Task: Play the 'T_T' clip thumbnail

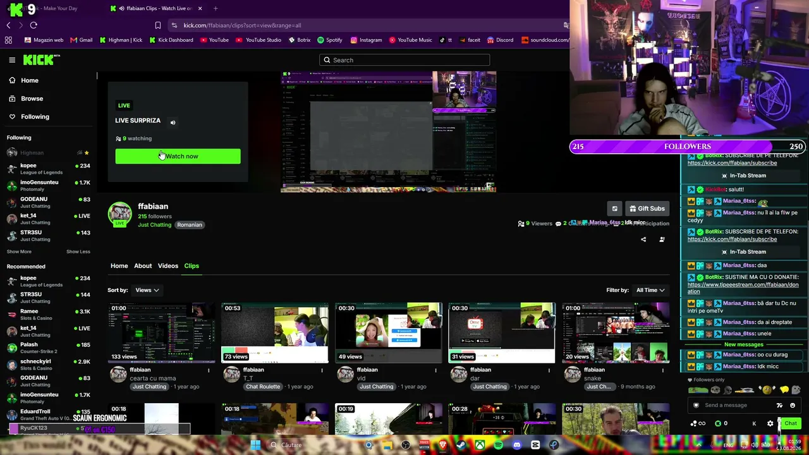Action: pyautogui.click(x=275, y=333)
